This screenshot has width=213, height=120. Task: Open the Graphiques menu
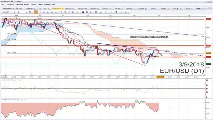tap(19, 4)
